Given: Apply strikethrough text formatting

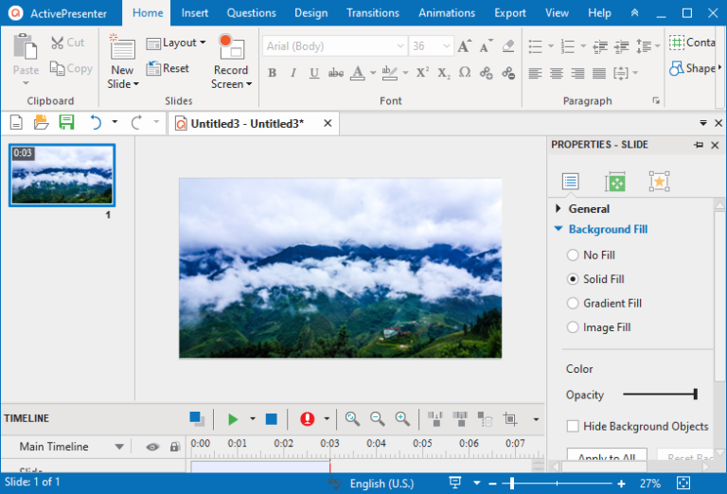Looking at the screenshot, I should pyautogui.click(x=336, y=73).
